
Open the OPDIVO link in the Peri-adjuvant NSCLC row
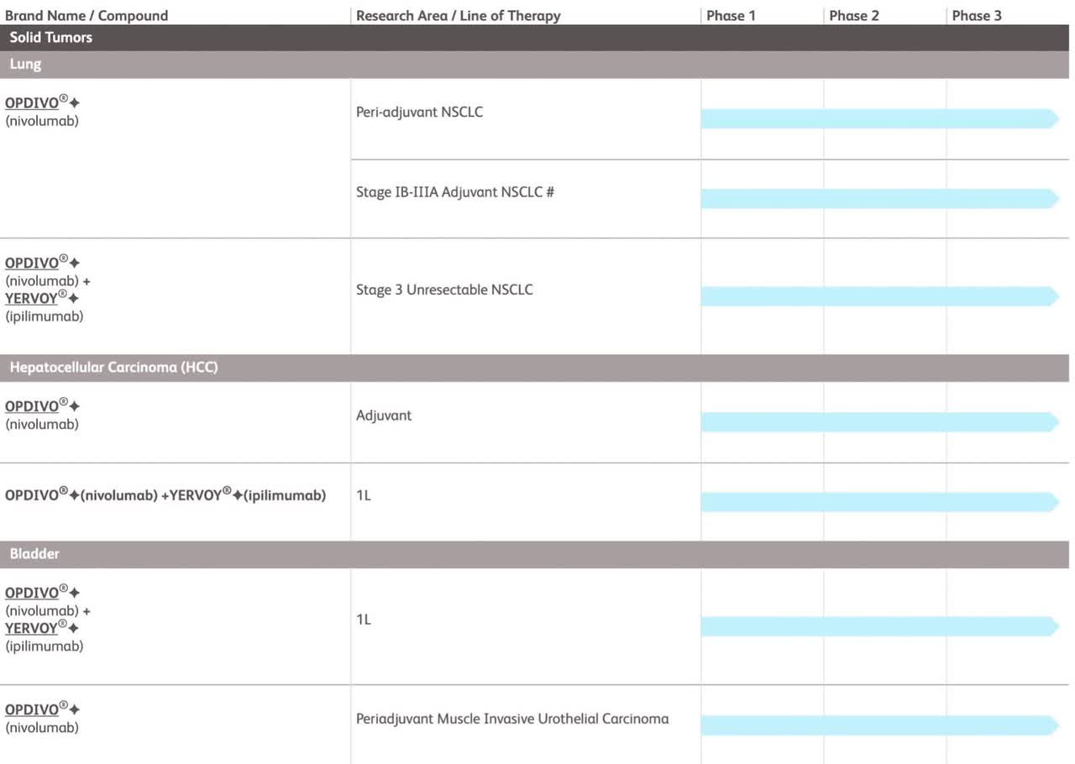pos(32,103)
